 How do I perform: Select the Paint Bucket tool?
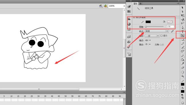click(x=183, y=60)
